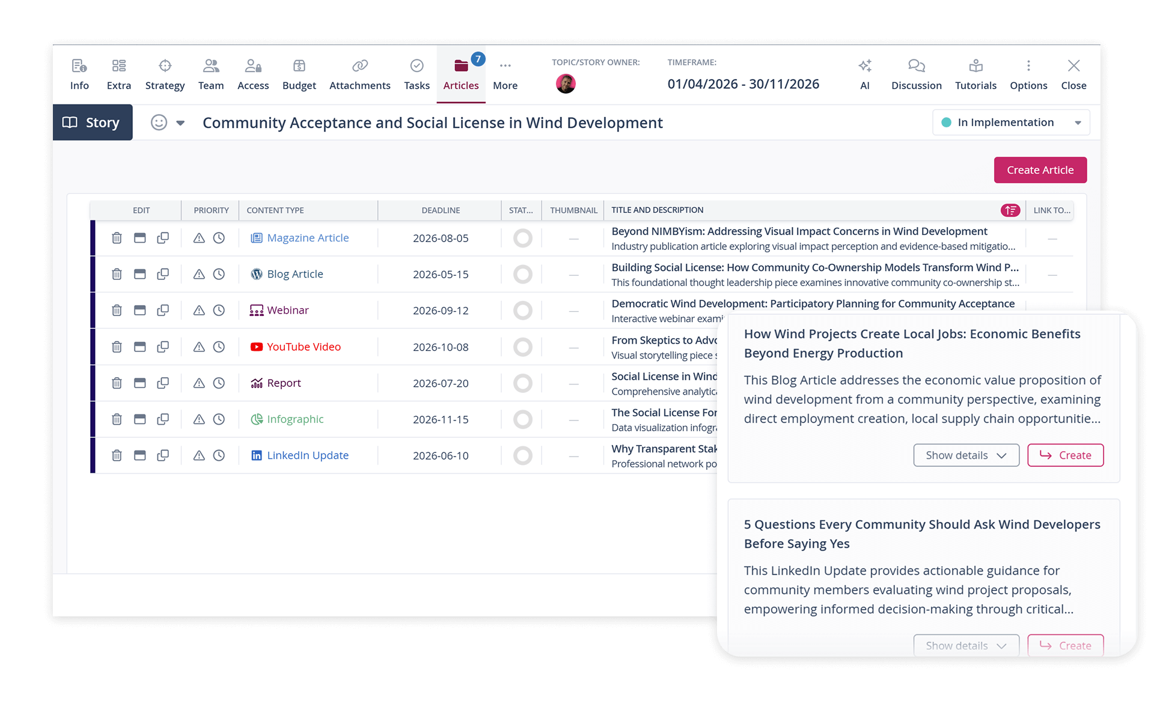Open the Attachments section
The image size is (1154, 701).
pyautogui.click(x=359, y=73)
